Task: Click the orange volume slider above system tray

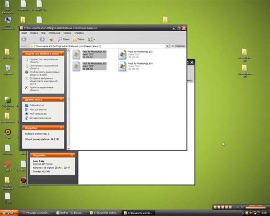Action: point(256,207)
